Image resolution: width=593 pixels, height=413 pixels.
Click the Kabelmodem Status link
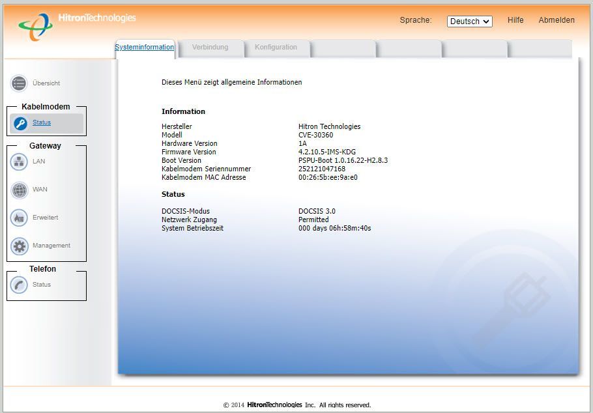click(x=42, y=122)
